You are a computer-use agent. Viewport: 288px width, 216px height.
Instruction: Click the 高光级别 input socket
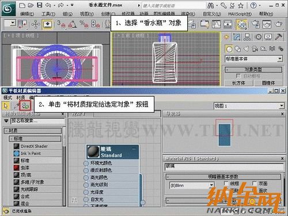pos(86,185)
